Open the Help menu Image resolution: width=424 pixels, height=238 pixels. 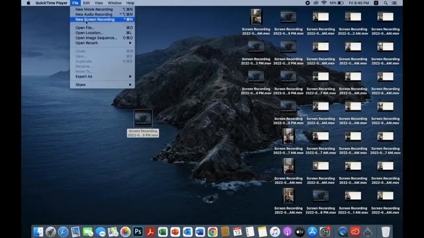coord(130,3)
